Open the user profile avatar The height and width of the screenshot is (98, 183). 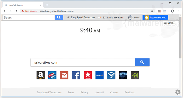(x=173, y=11)
